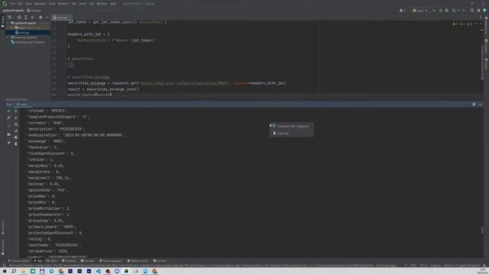Click the pythonProject2 breadcrumb
The width and height of the screenshot is (489, 275).
(x=13, y=10)
